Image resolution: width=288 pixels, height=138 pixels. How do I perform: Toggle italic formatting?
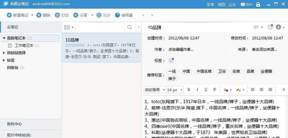197,90
